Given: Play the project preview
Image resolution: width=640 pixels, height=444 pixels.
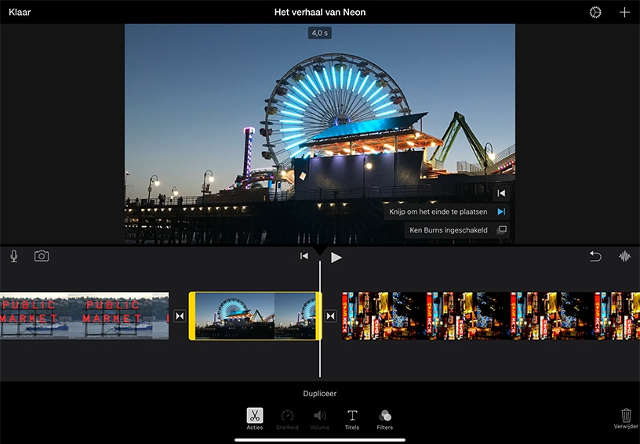Looking at the screenshot, I should [336, 257].
